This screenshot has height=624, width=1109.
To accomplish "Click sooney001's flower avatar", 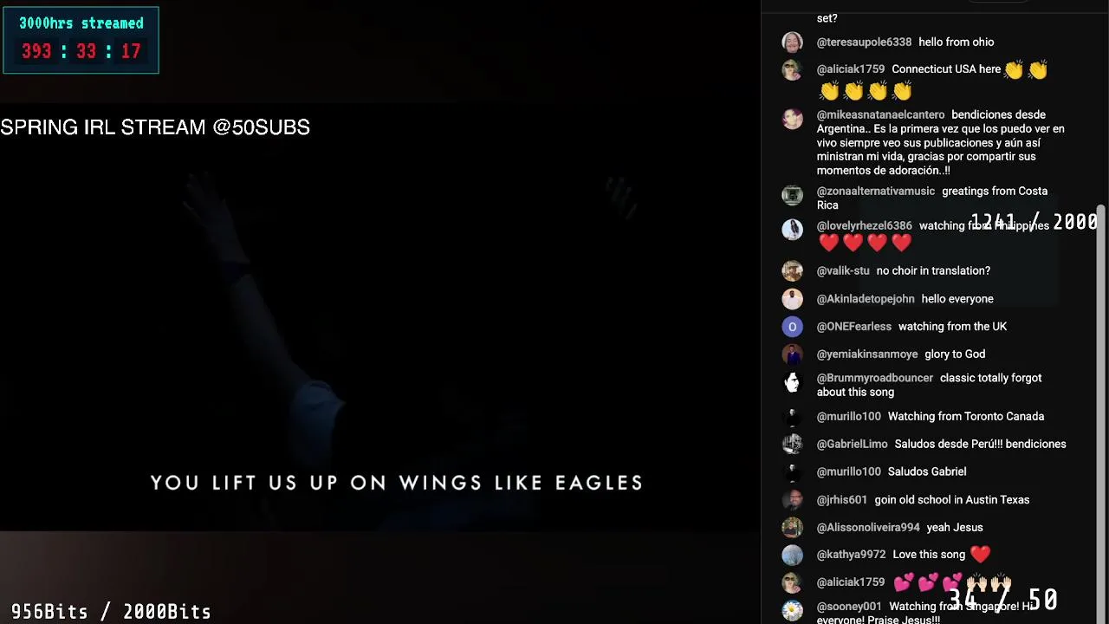I will pyautogui.click(x=792, y=610).
